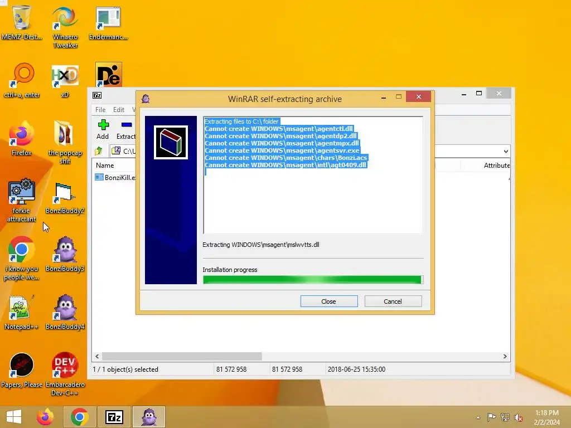571x428 pixels.
Task: Click 'Extracting files to C:\ folder' log line
Action: [x=241, y=121]
